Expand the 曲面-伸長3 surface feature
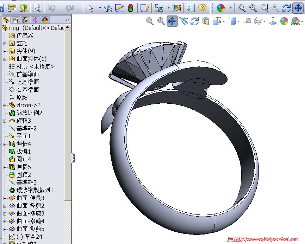The image size is (305, 244). pos(5,198)
